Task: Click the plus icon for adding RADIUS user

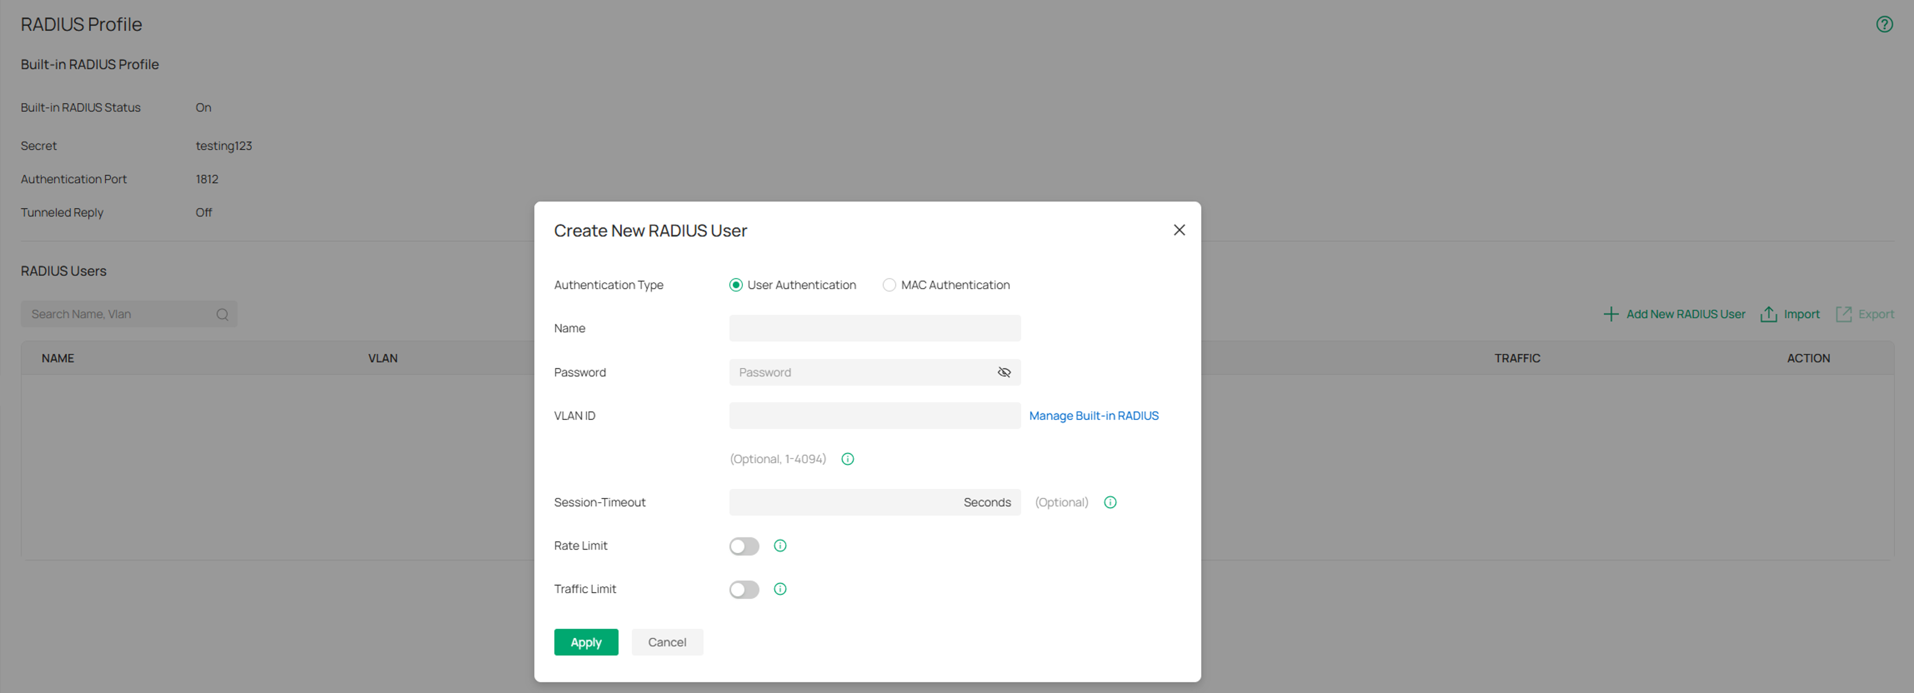Action: coord(1610,315)
